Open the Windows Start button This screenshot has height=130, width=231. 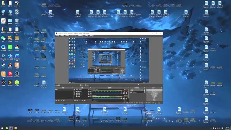click(x=2, y=128)
